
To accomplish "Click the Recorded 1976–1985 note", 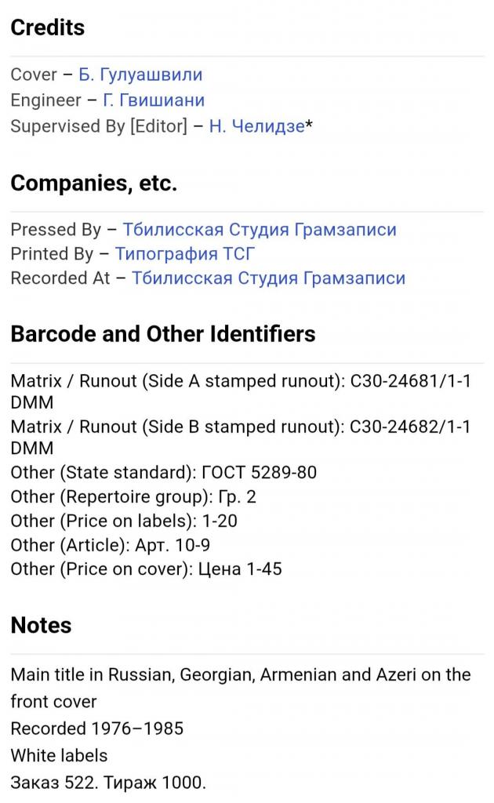I will point(97,729).
